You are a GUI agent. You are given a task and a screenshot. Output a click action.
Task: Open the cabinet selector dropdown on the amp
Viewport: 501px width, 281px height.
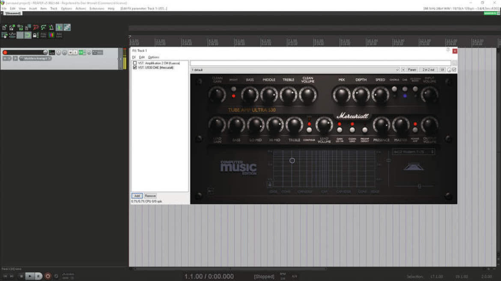[414, 152]
